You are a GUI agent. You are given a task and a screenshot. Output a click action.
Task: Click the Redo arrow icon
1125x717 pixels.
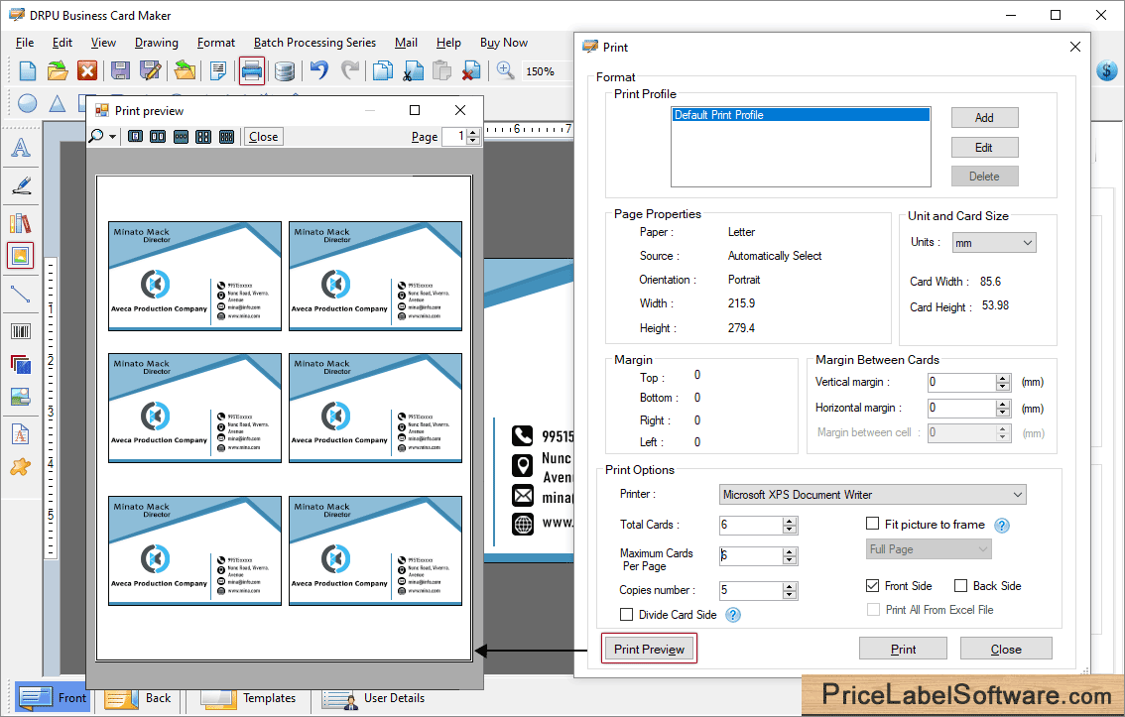350,70
